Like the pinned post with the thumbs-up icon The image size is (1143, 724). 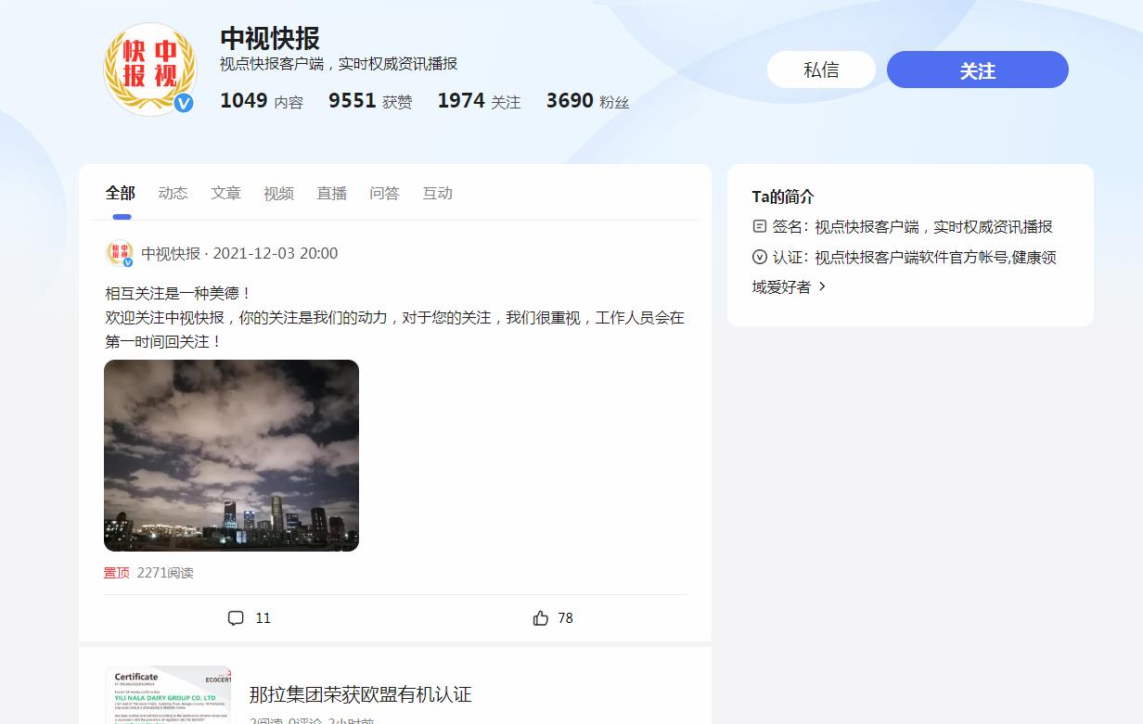(x=541, y=618)
